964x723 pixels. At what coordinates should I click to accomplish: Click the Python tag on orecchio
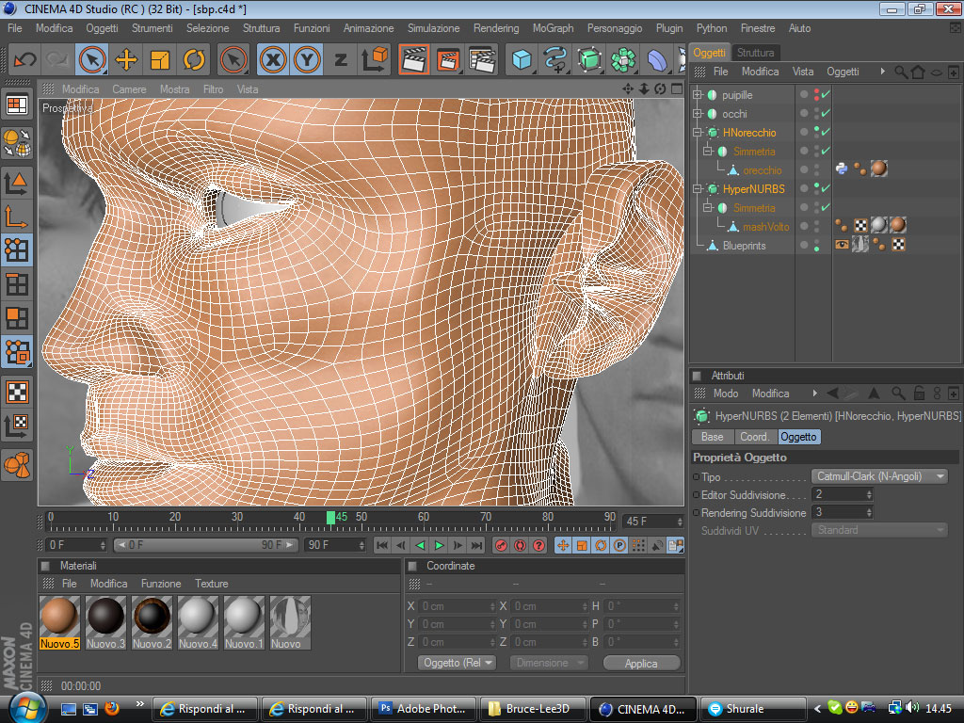tap(842, 169)
